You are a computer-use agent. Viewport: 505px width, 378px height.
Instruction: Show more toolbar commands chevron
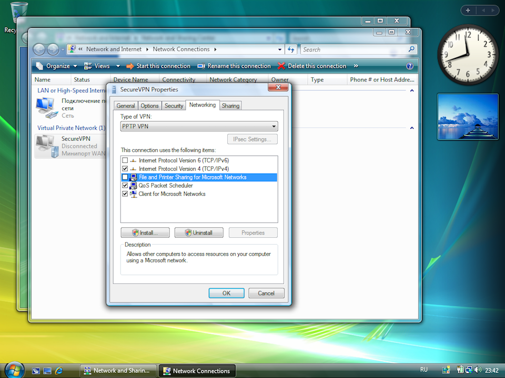pyautogui.click(x=356, y=66)
